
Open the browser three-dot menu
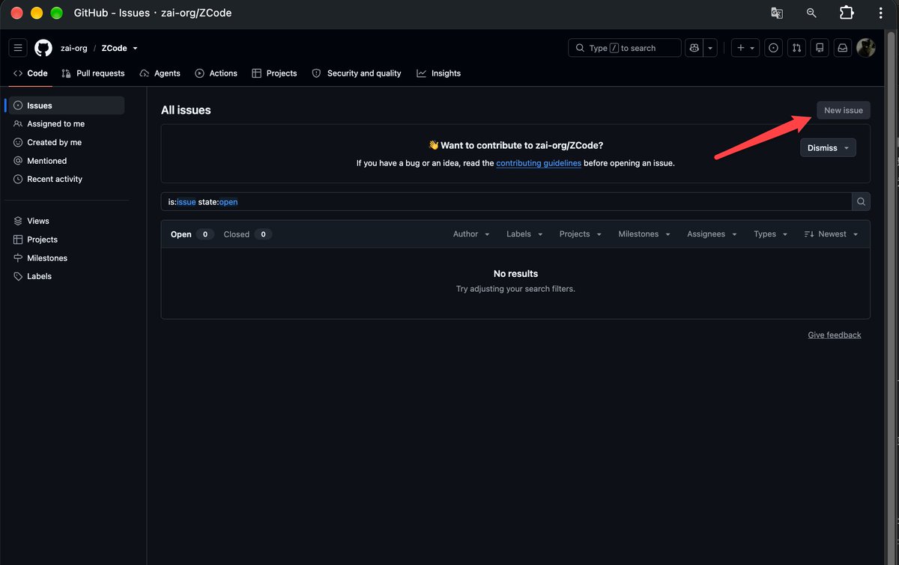(x=880, y=13)
